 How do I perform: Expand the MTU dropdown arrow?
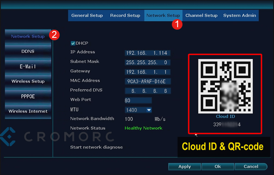point(149,110)
